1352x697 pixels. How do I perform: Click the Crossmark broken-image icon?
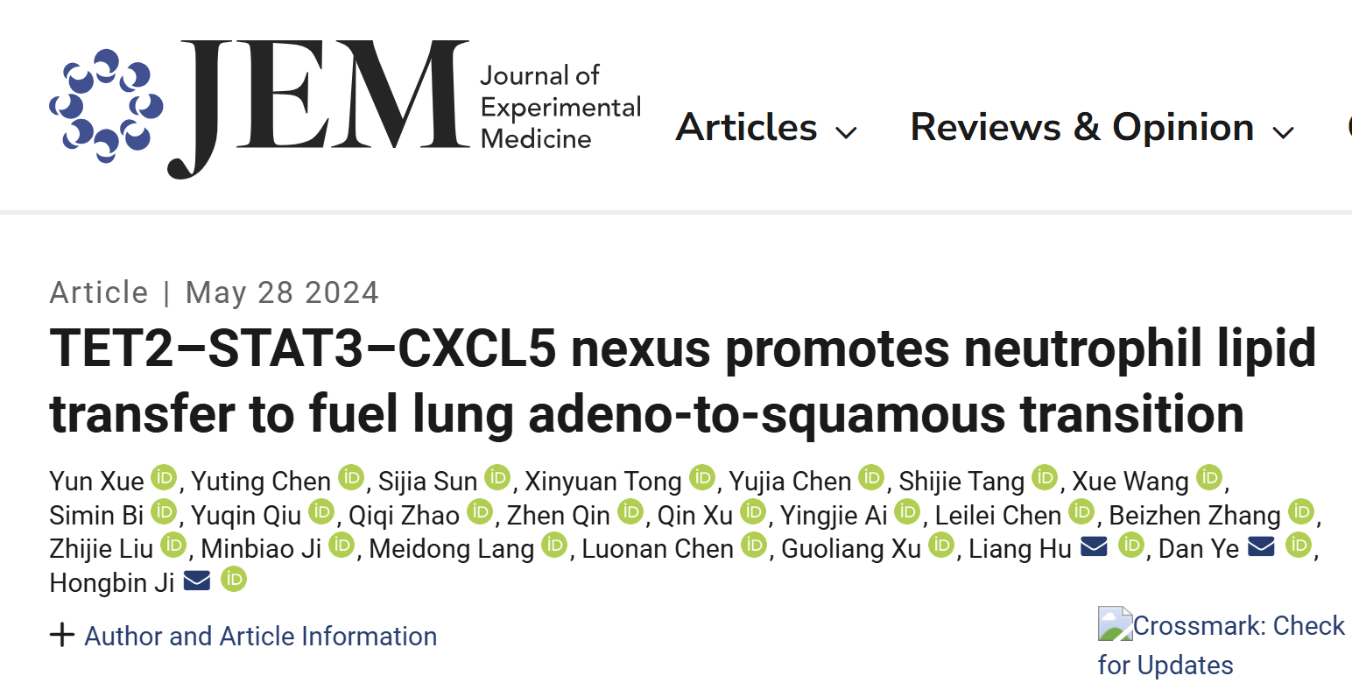(1114, 623)
